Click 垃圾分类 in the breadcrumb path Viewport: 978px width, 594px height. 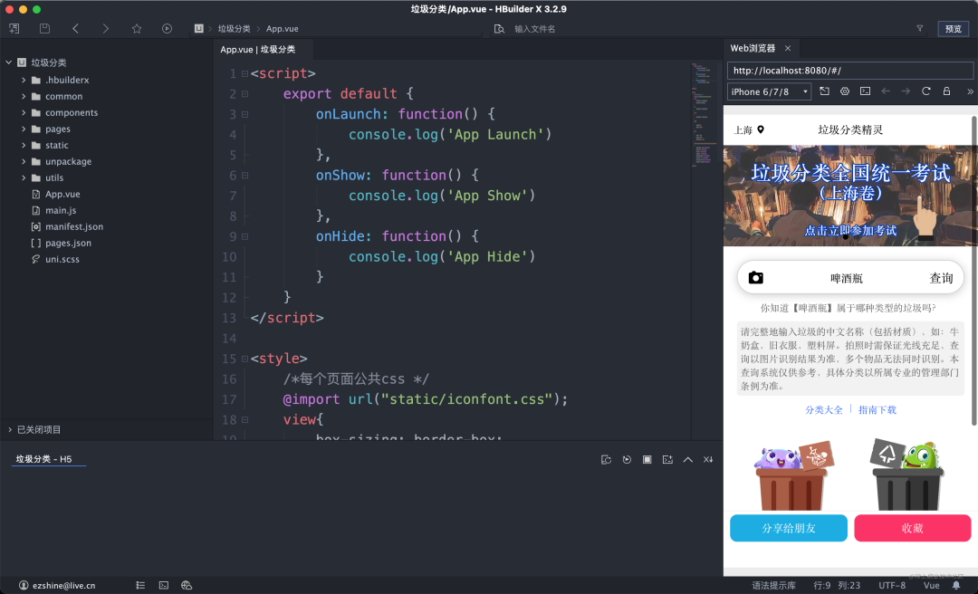pyautogui.click(x=234, y=29)
